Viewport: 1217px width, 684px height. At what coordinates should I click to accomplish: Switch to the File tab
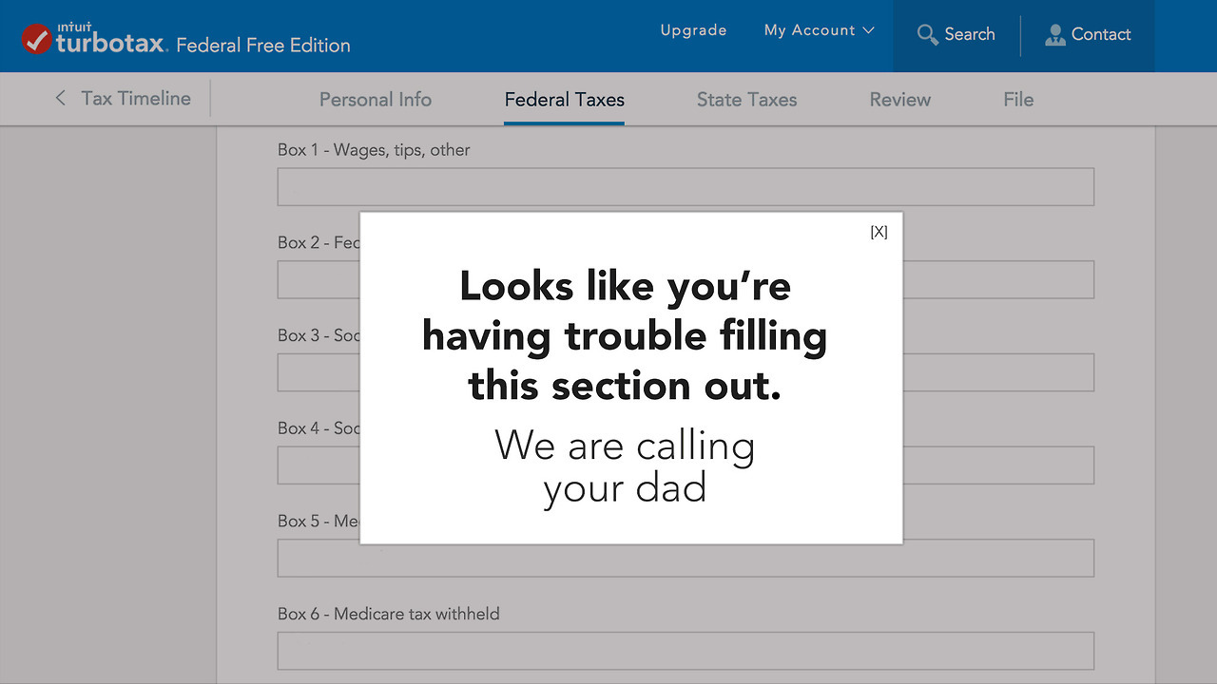click(1017, 99)
